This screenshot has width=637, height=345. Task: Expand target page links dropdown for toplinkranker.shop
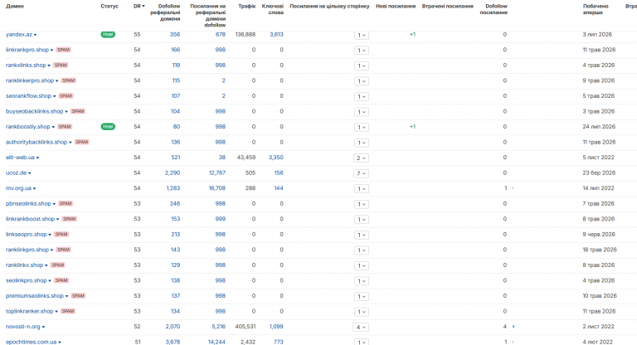(x=361, y=312)
